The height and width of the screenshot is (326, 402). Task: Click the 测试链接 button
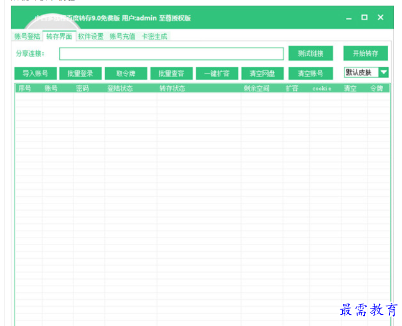311,53
